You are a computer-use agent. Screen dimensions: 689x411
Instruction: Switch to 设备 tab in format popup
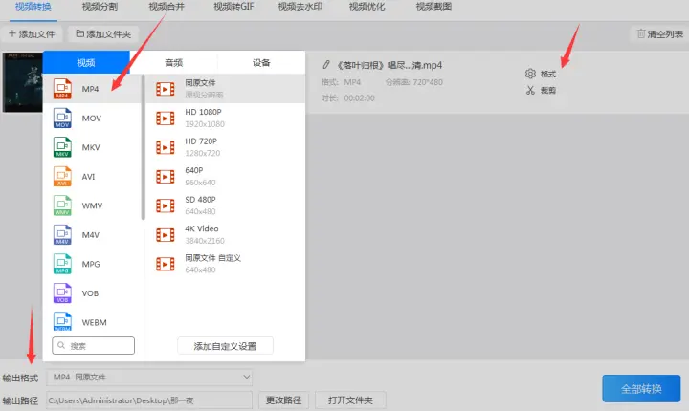(x=261, y=62)
